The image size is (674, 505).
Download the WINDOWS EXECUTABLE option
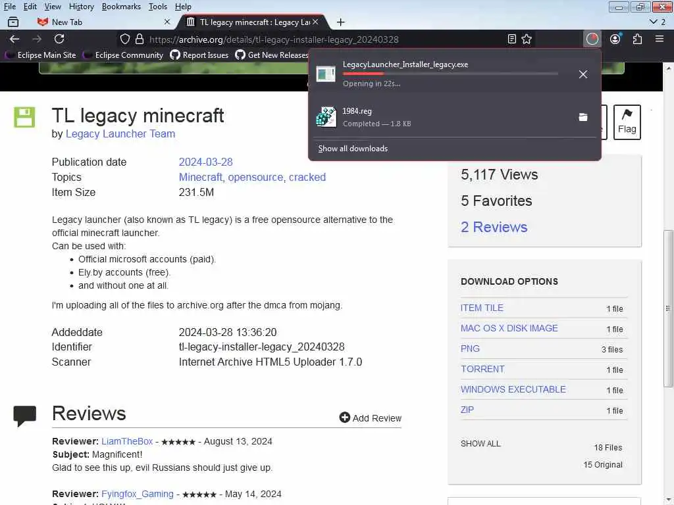[513, 389]
